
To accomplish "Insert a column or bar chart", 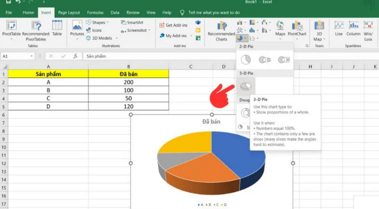I will (241, 23).
